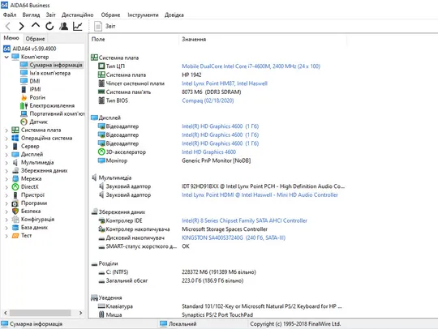Open the Intel HD Graphics 4600 3D accelerator link

pyautogui.click(x=208, y=152)
